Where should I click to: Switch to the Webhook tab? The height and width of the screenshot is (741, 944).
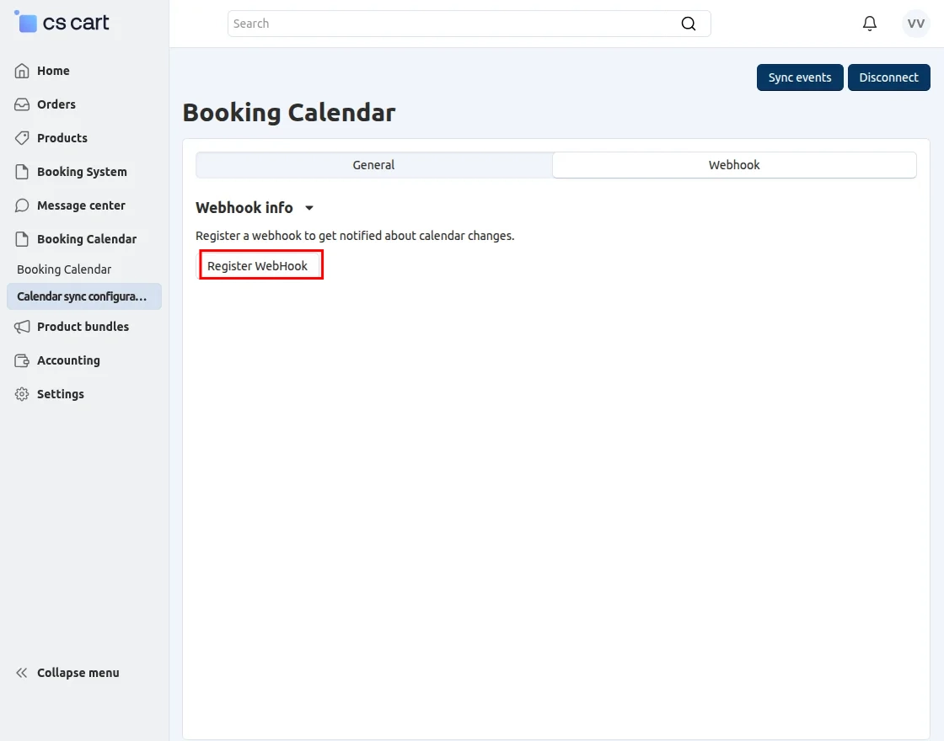(733, 165)
